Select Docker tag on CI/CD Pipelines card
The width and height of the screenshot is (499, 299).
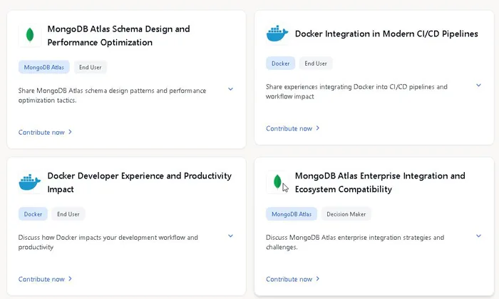click(x=280, y=64)
